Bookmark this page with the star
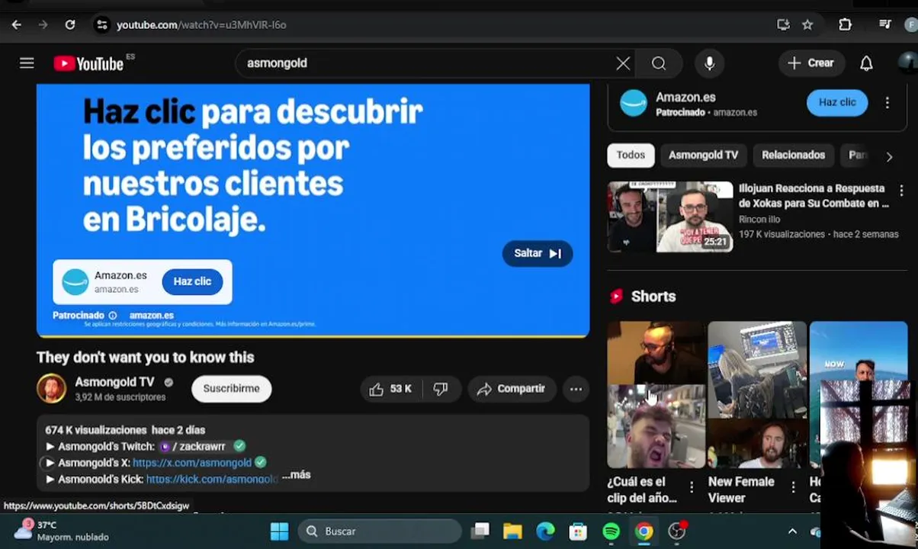The height and width of the screenshot is (549, 918). [807, 25]
